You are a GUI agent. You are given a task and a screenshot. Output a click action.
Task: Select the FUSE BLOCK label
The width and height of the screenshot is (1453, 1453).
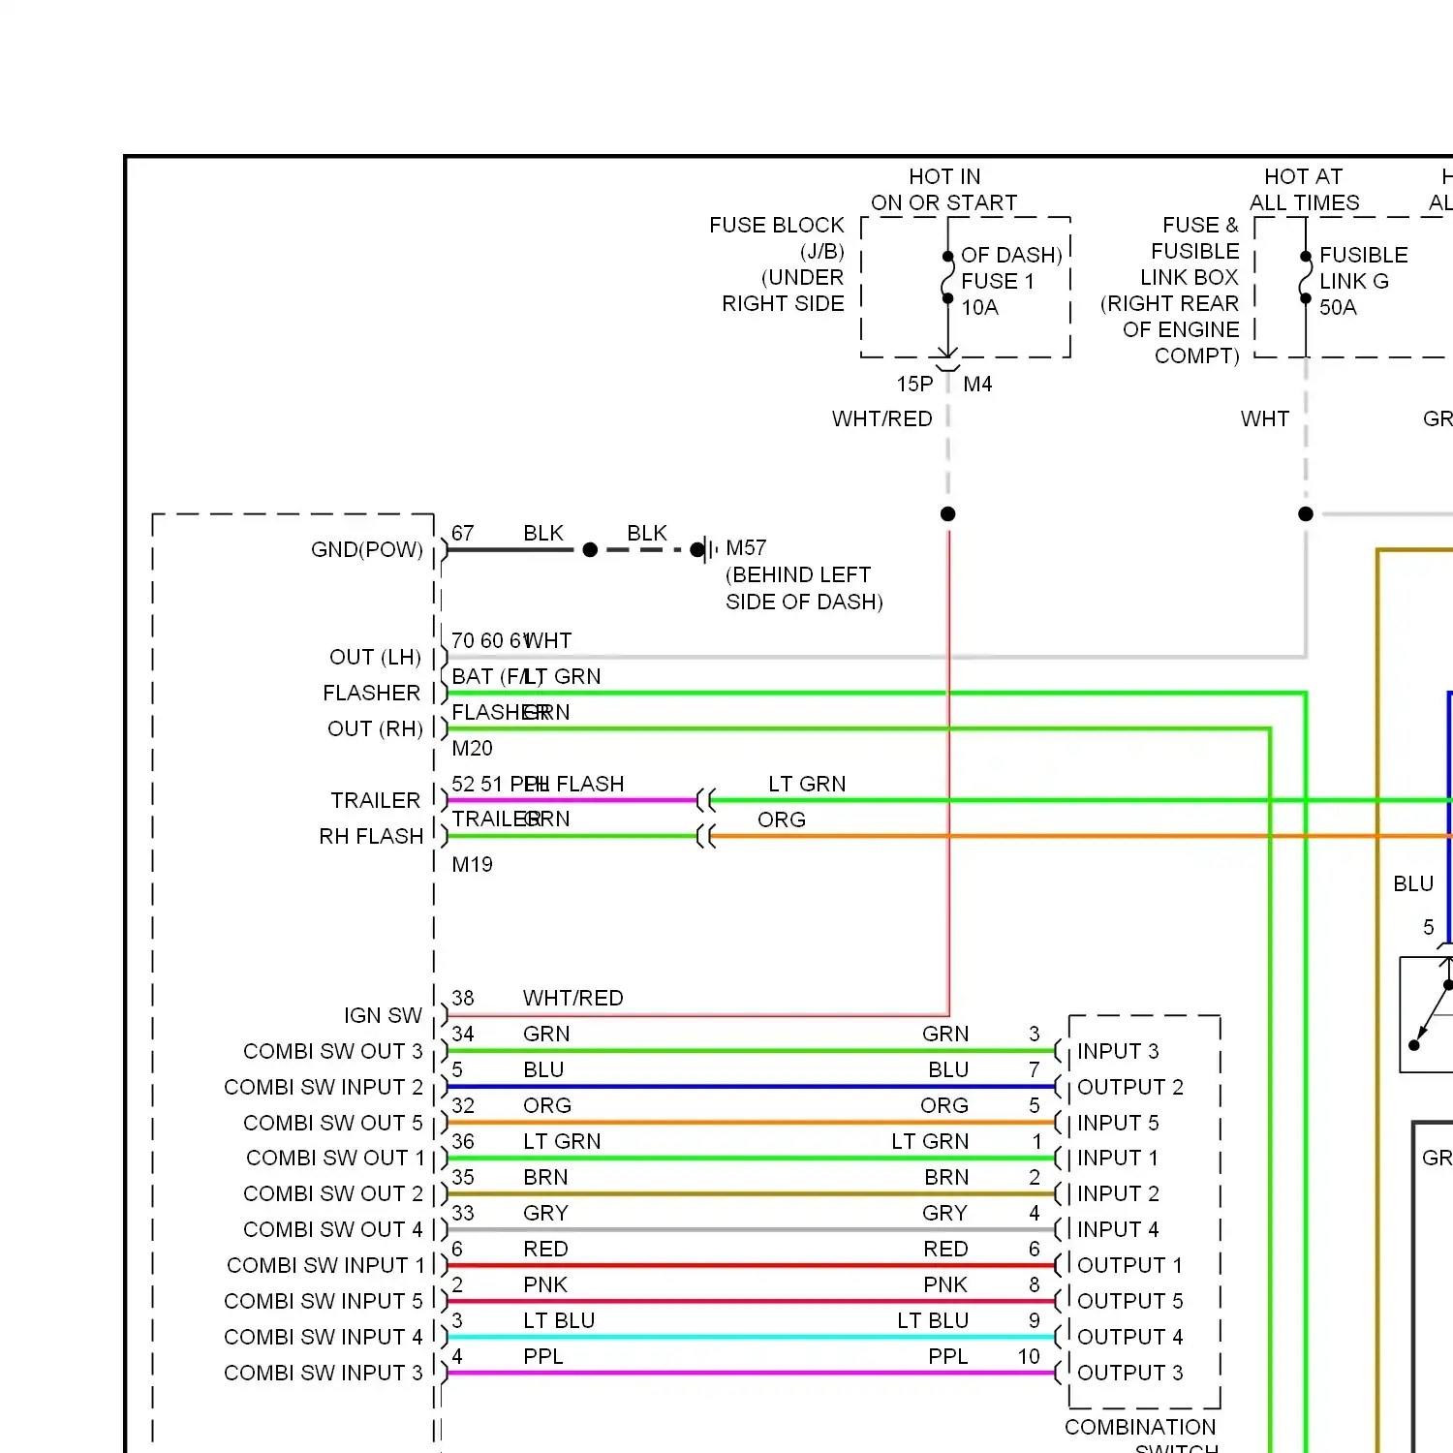tap(777, 226)
